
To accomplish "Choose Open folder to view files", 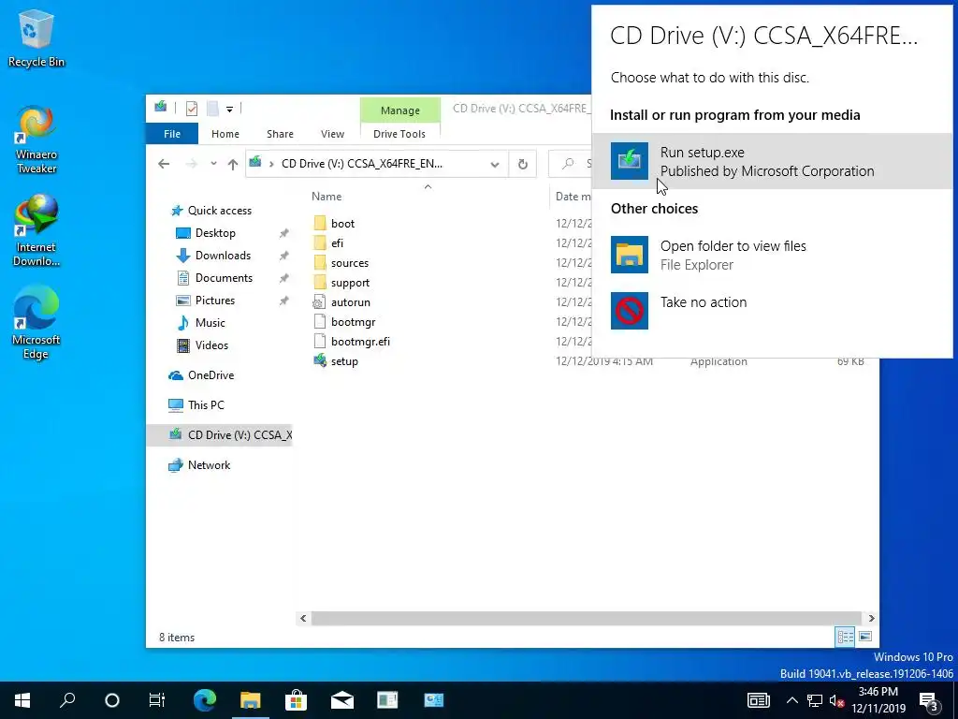I will [x=772, y=255].
